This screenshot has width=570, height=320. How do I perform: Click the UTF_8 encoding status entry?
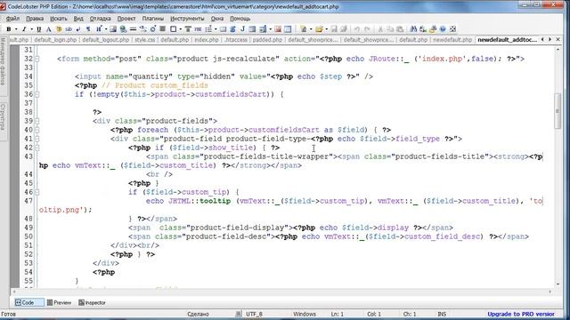[x=255, y=314]
